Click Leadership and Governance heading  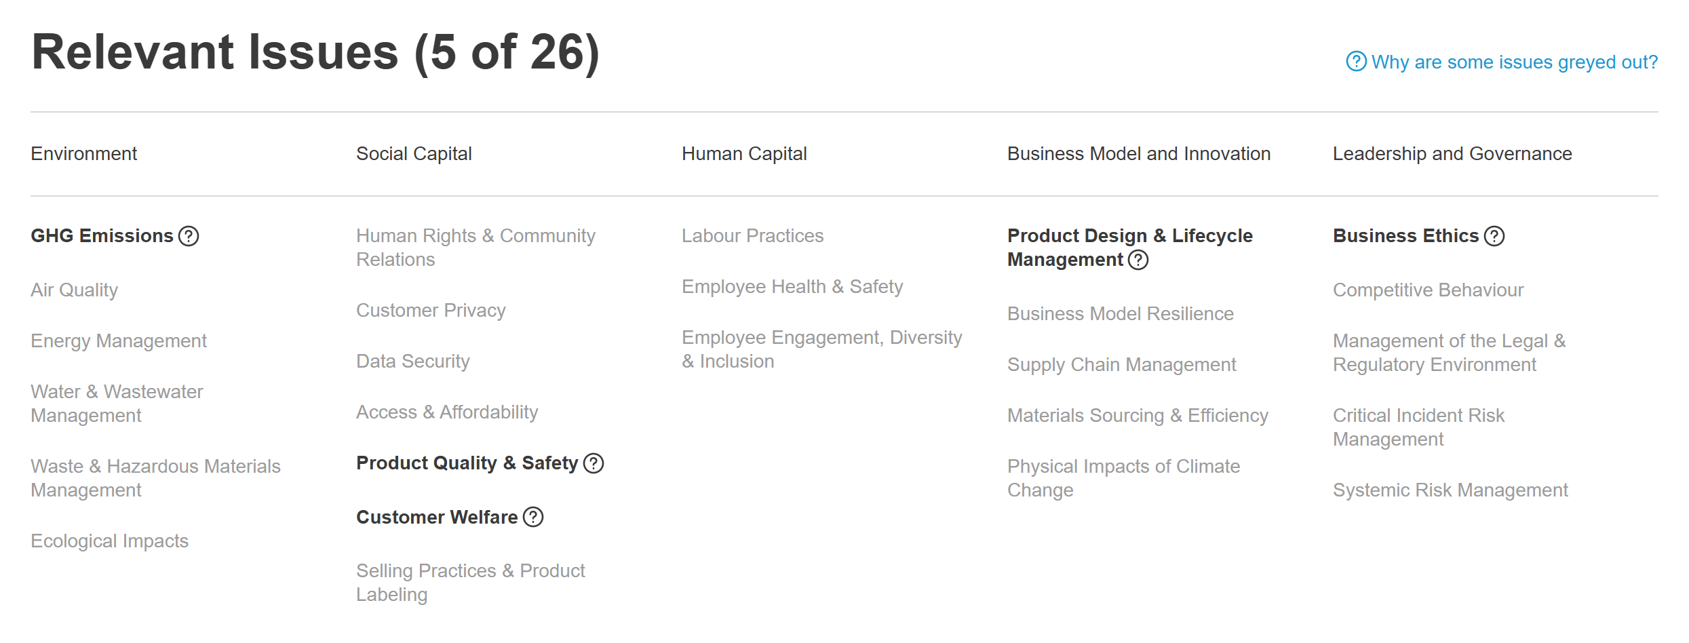tap(1452, 154)
